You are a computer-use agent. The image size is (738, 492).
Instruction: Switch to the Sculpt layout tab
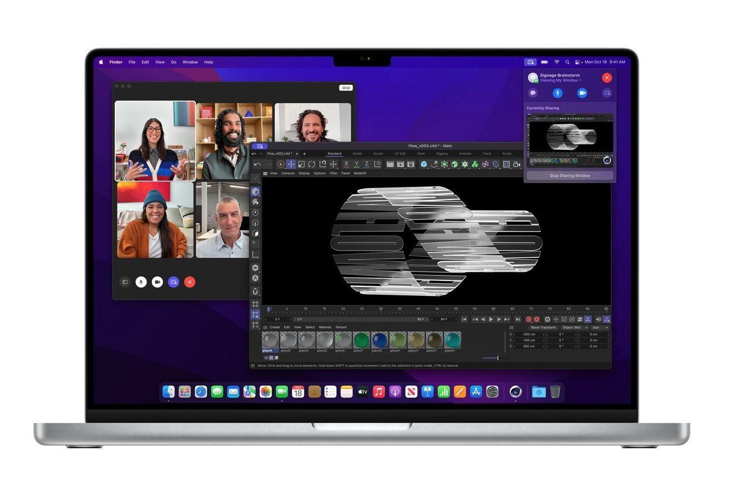(x=378, y=154)
